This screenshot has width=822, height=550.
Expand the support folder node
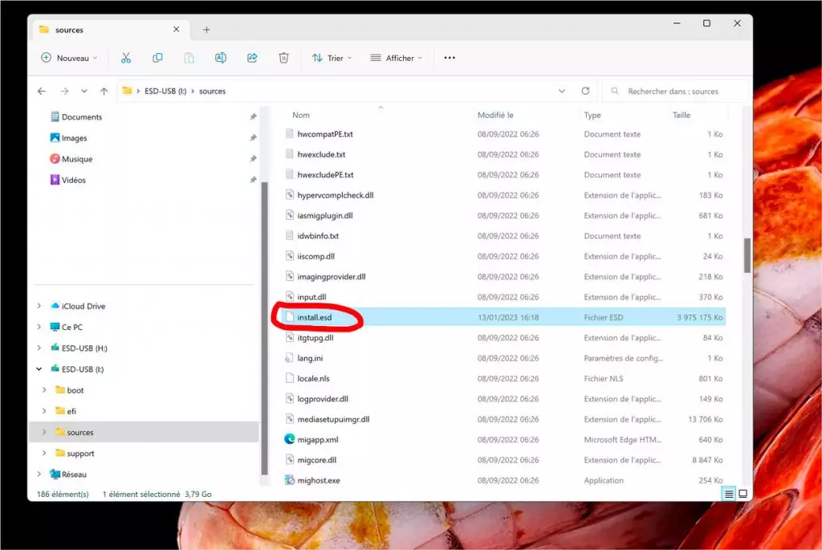[x=45, y=453]
